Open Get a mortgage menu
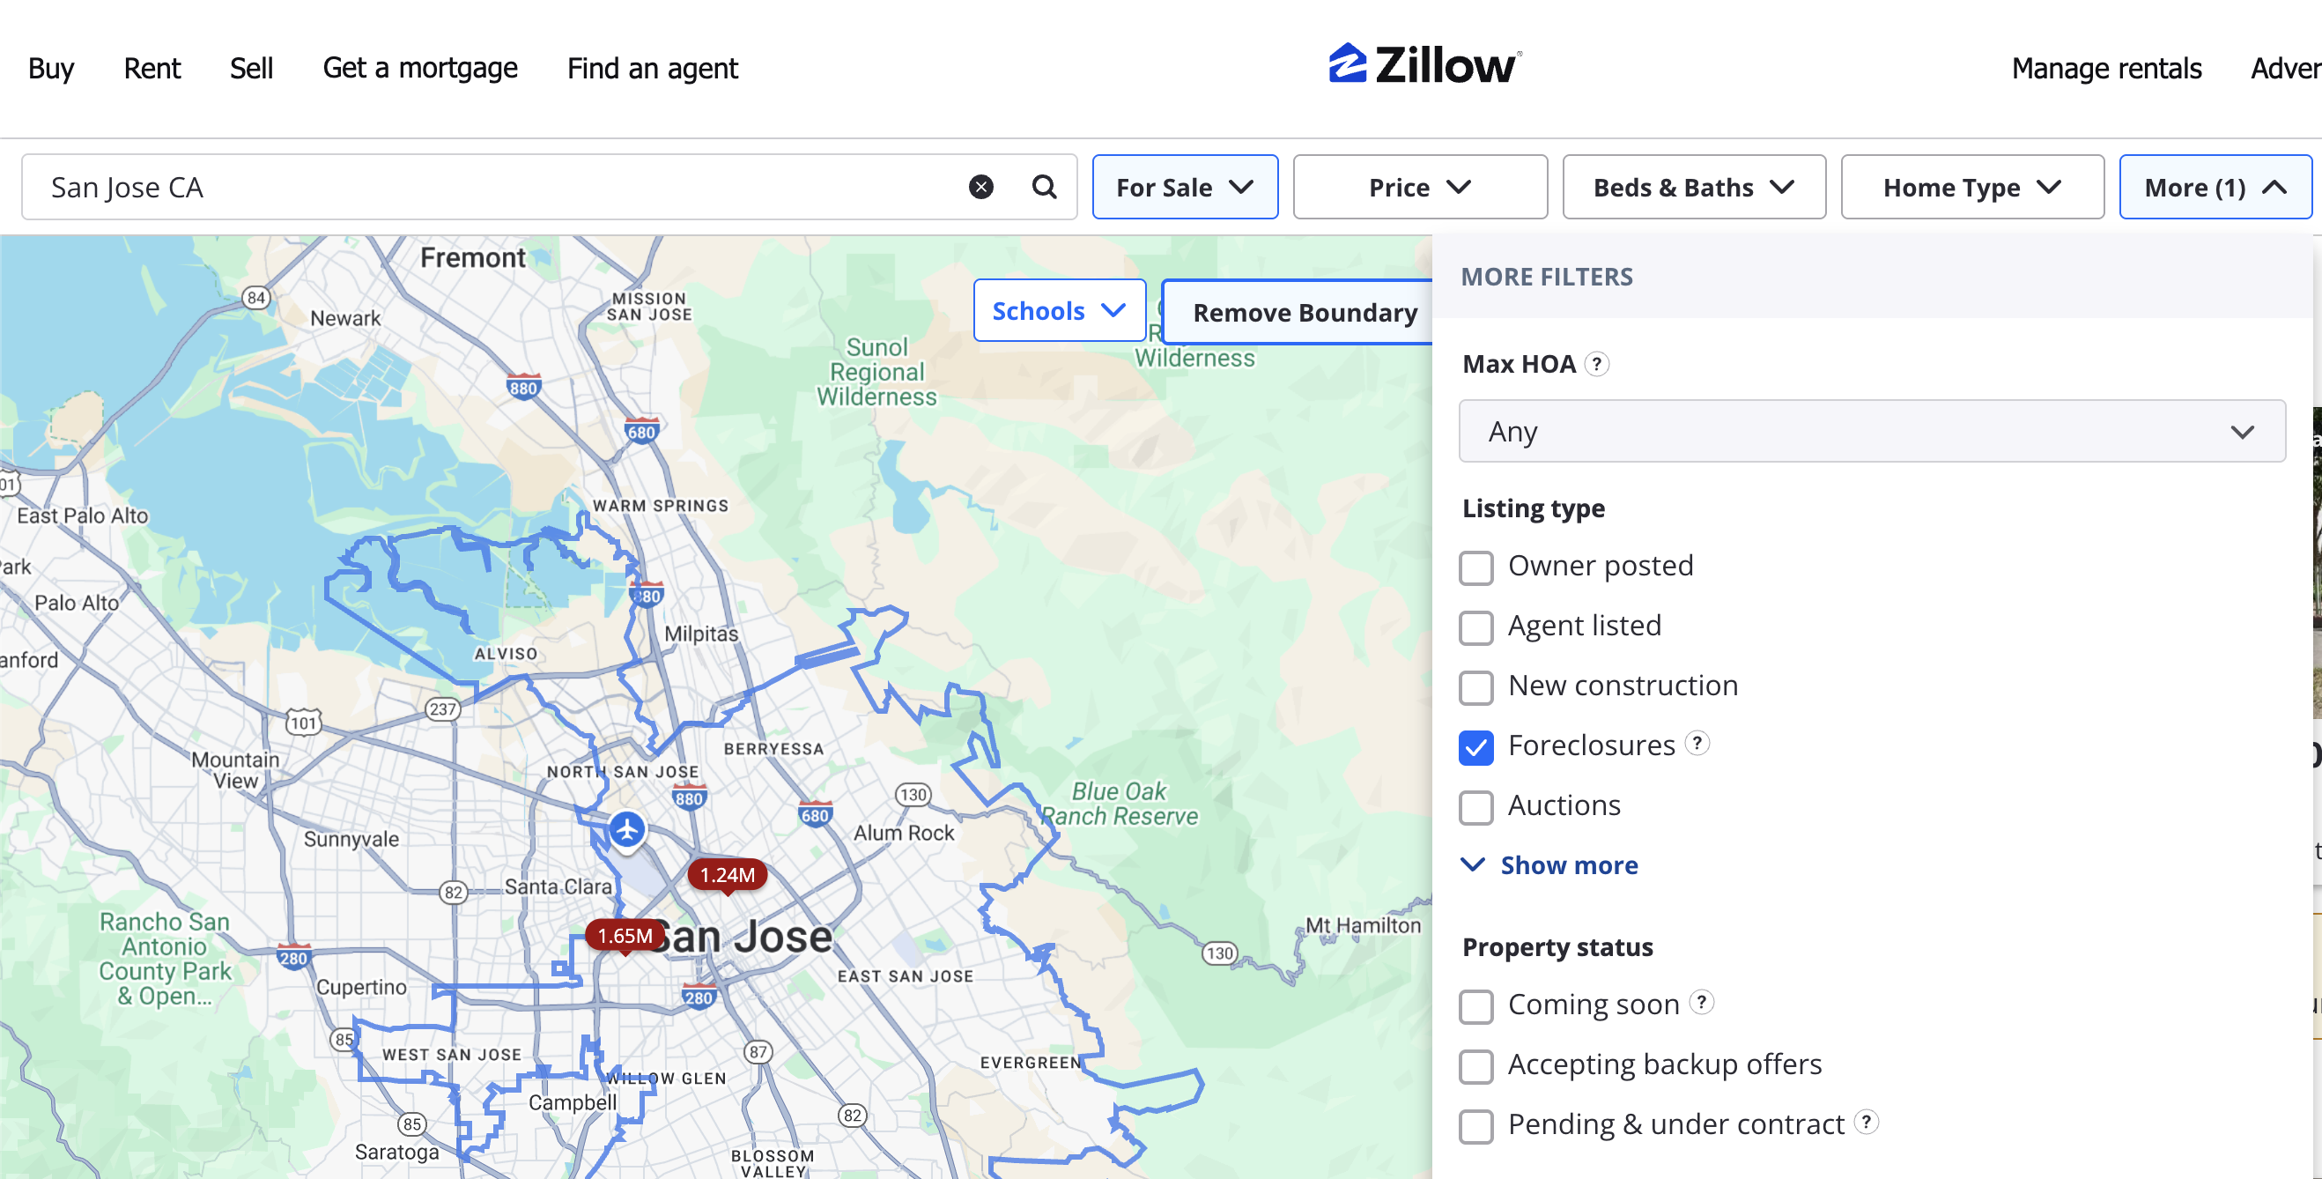 (420, 69)
